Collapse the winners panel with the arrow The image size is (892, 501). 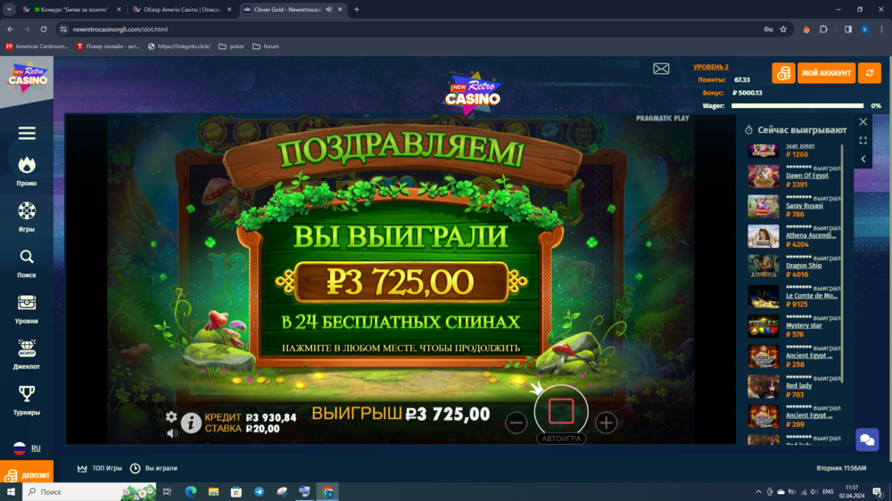tap(863, 160)
